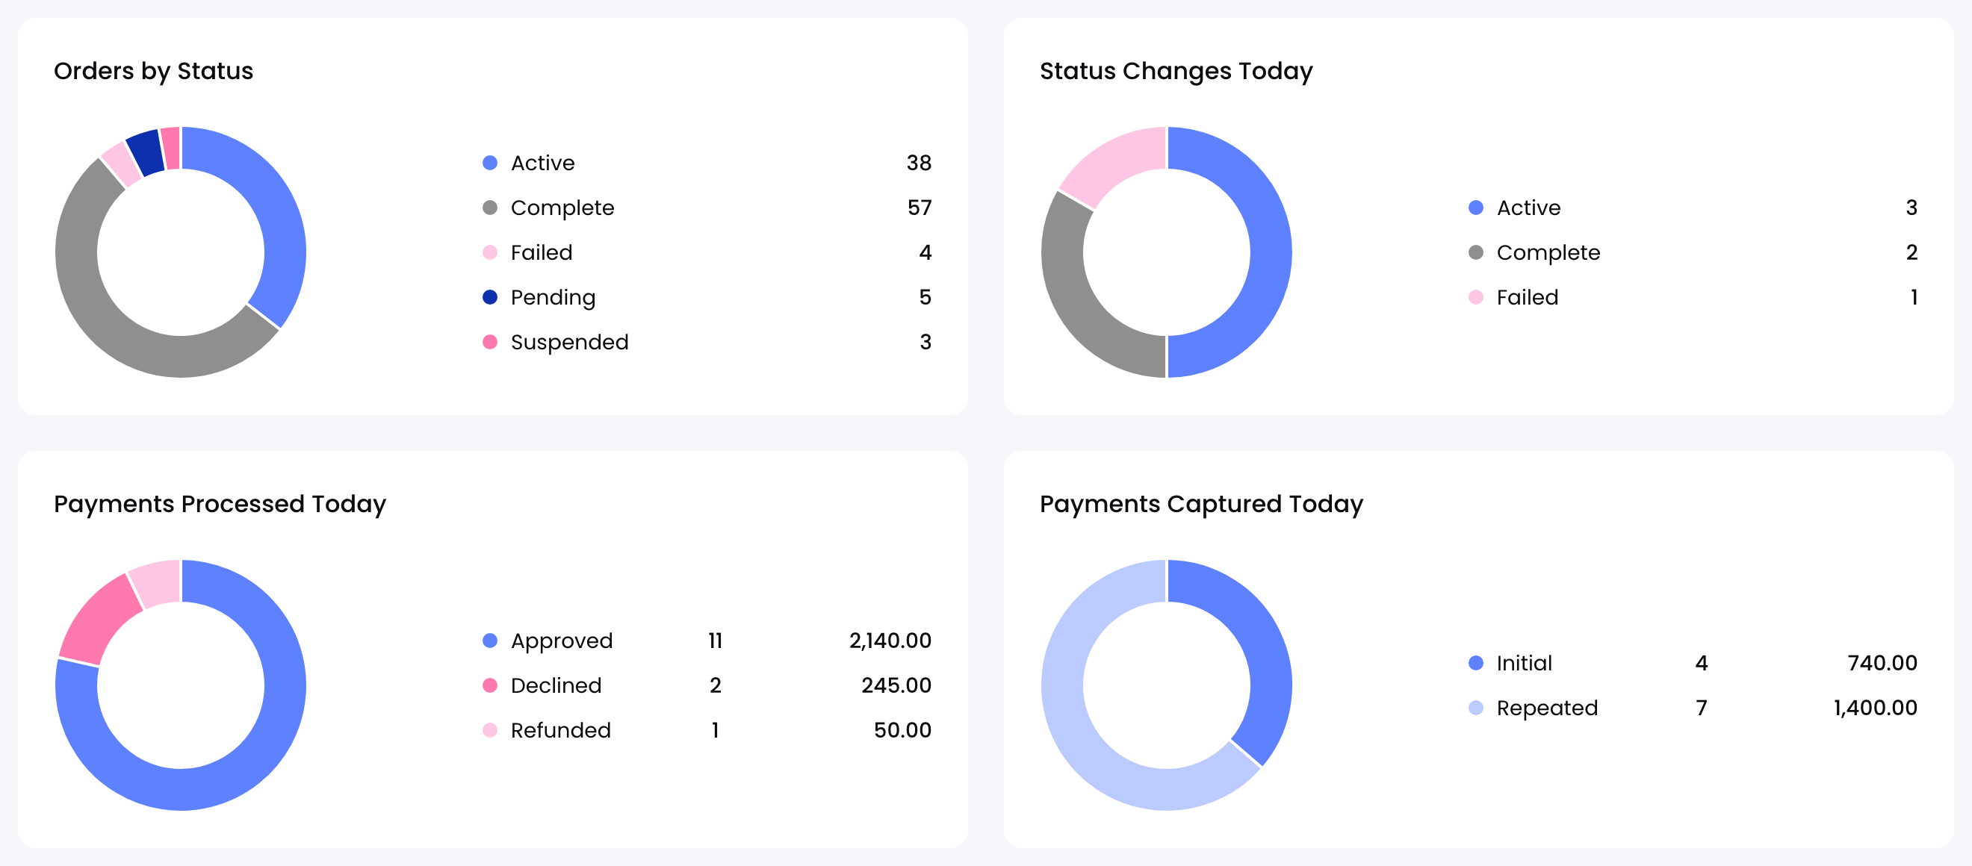
Task: Click the Approved amount 2,140.00
Action: (890, 641)
